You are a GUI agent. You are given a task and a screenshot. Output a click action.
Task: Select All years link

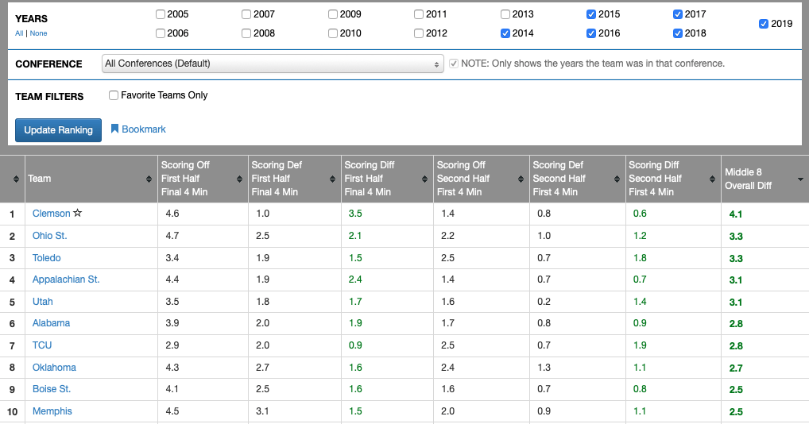(19, 33)
